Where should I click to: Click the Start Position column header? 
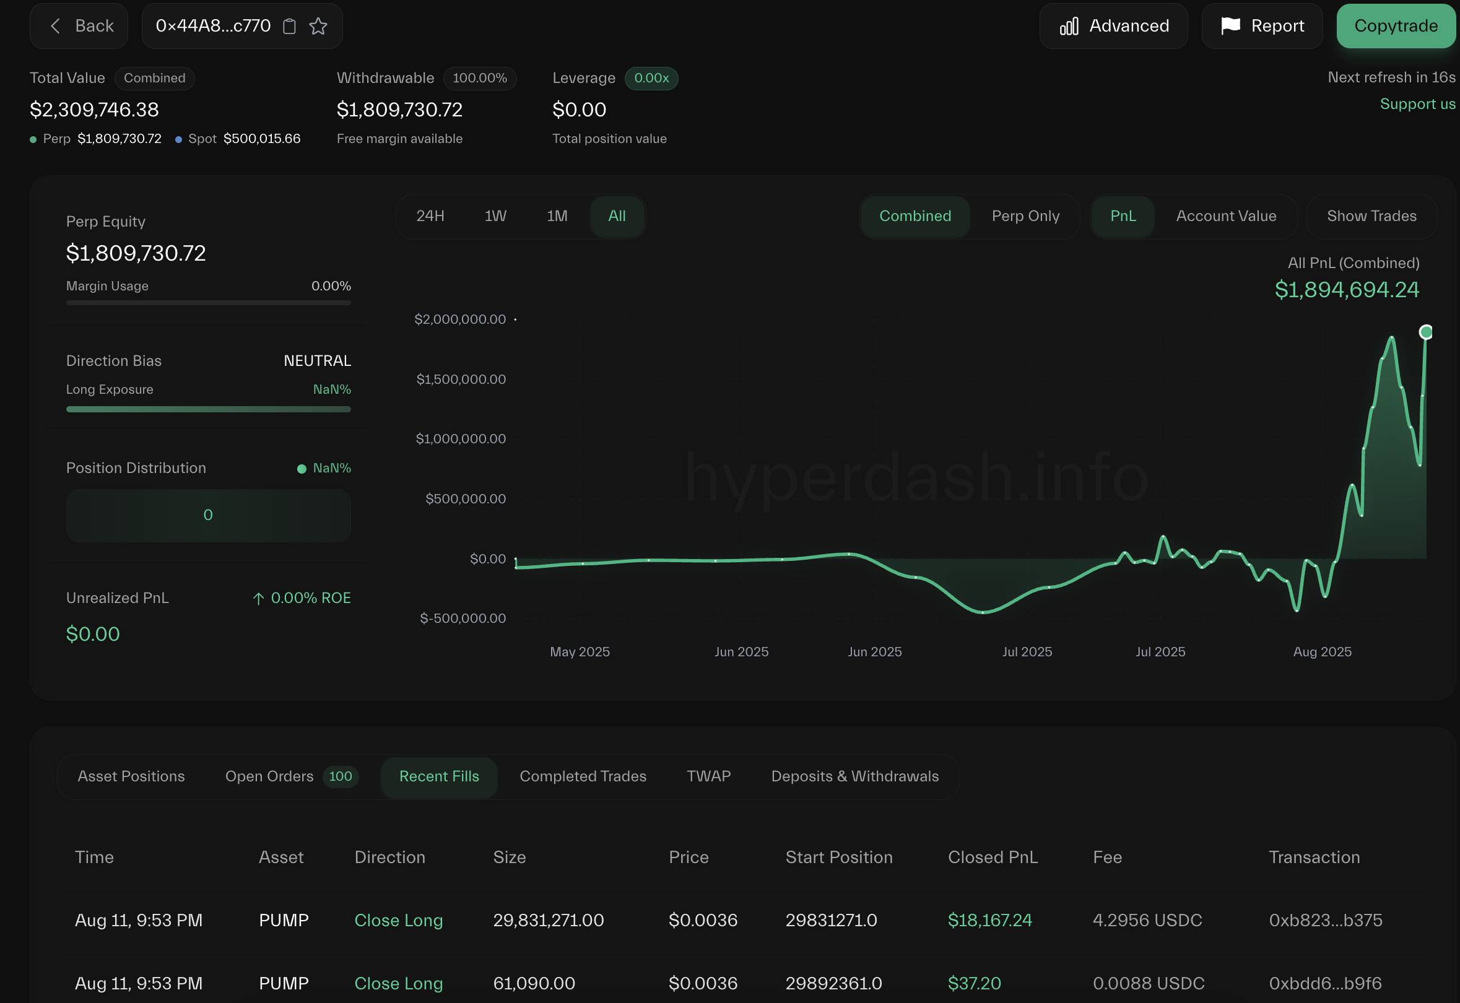pos(839,858)
